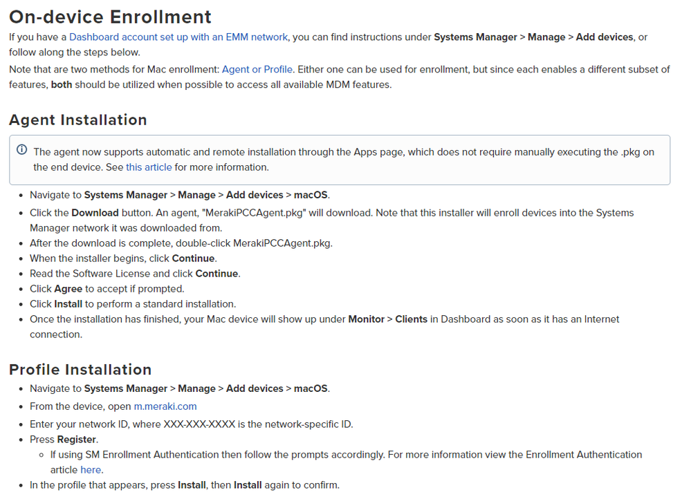Click the bold Install in the standard installation step
Screen dimensions: 691x499
(x=68, y=304)
